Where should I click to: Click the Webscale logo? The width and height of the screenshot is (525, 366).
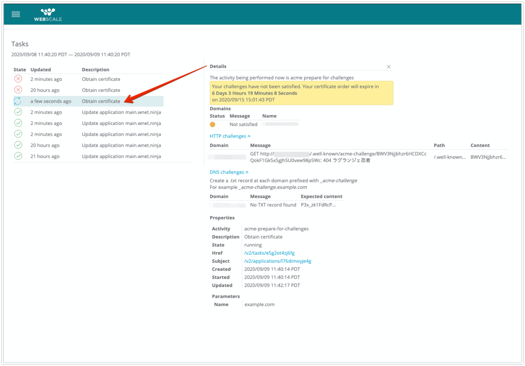tap(48, 15)
